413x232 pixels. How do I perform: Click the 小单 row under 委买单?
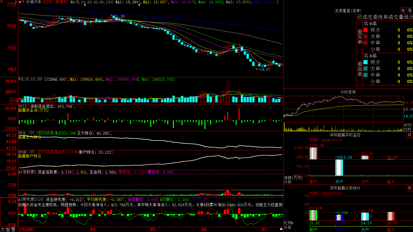[x=388, y=49]
